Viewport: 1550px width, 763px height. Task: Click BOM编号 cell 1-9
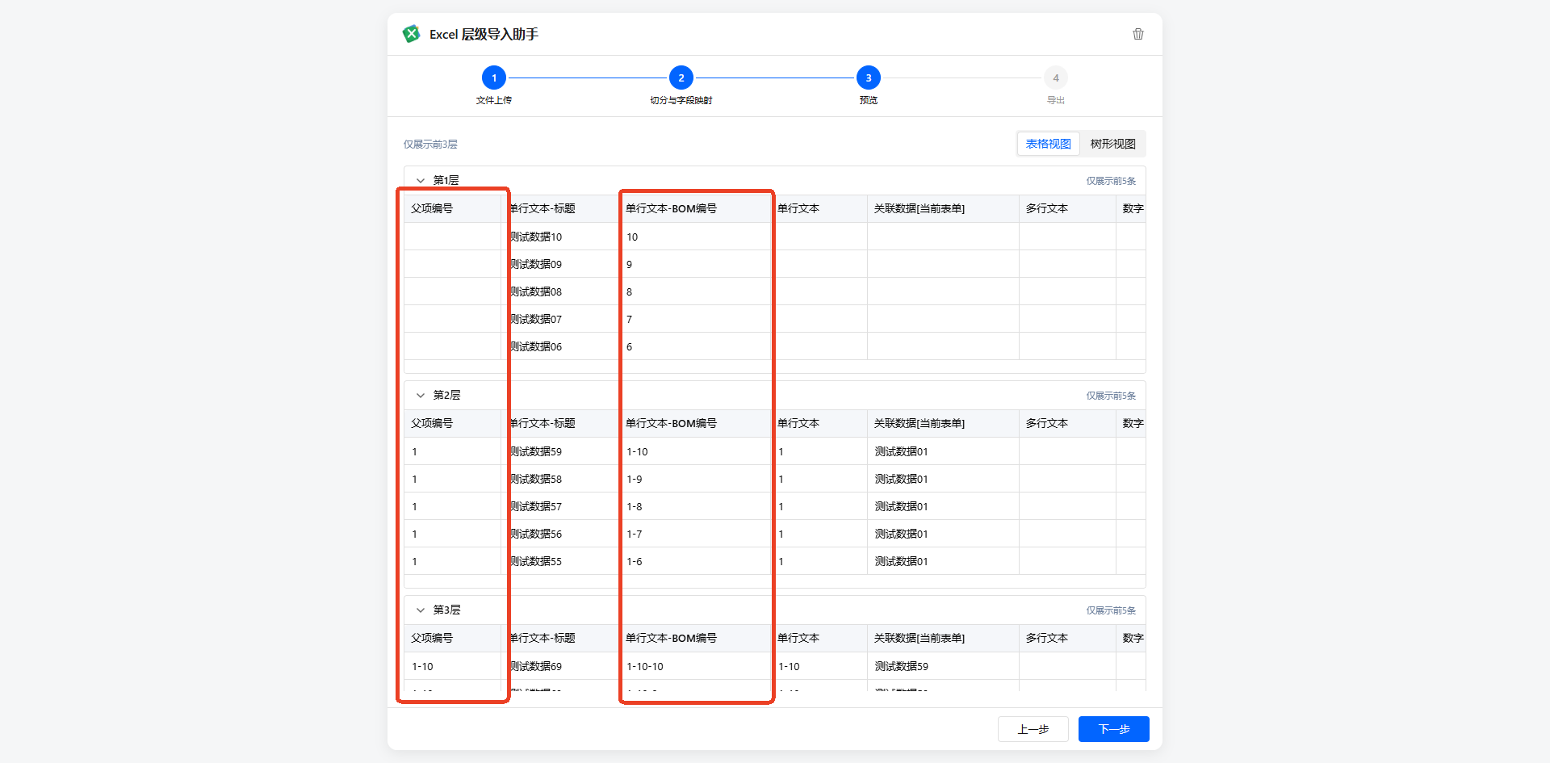694,479
